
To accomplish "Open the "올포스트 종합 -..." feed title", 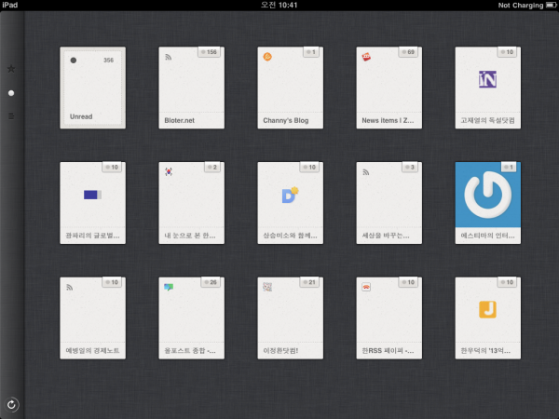I will tap(190, 351).
